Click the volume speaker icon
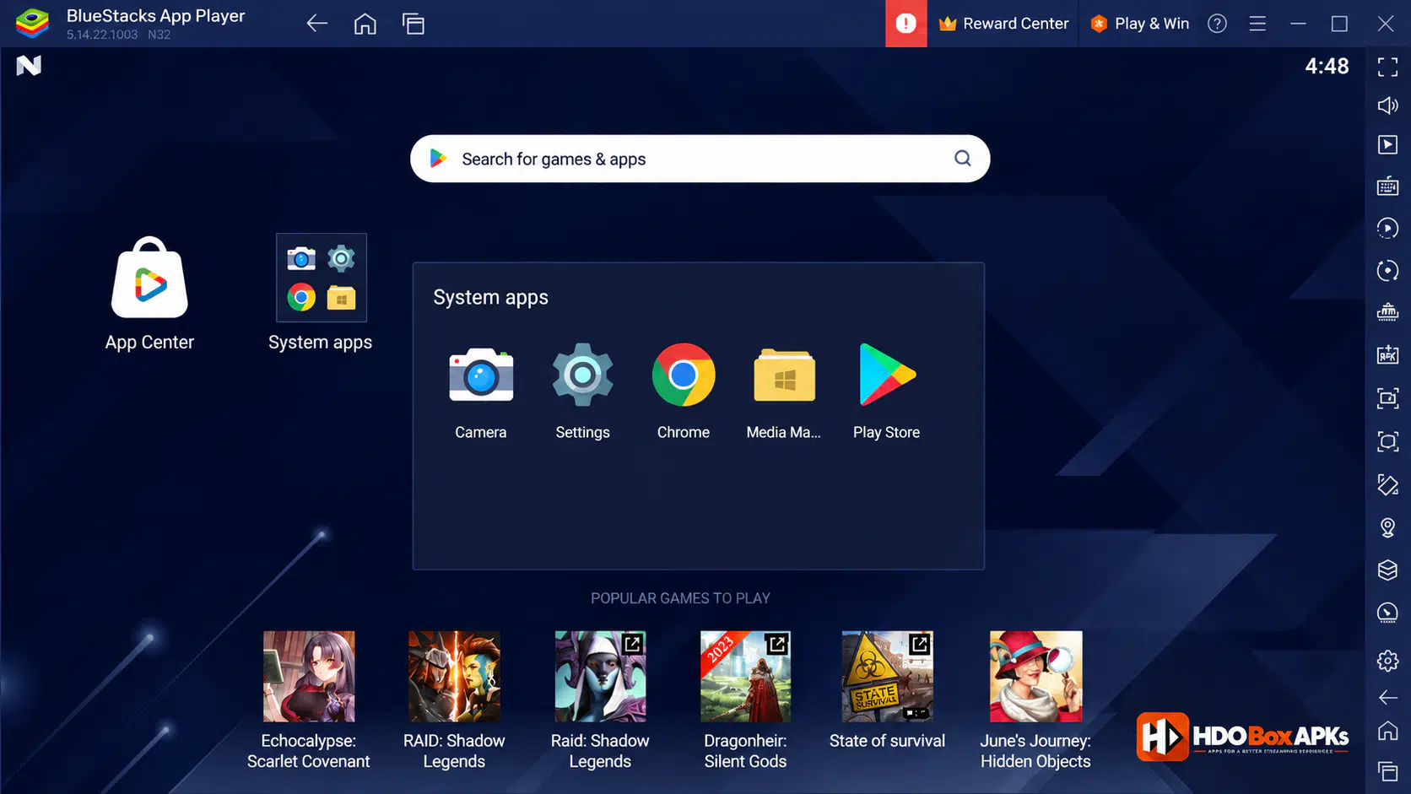The width and height of the screenshot is (1411, 794). coord(1387,105)
